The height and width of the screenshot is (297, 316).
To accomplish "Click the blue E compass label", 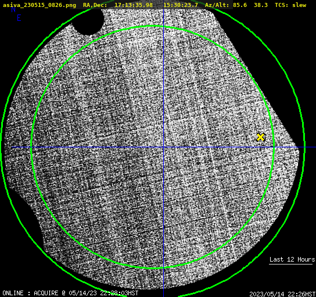I will point(19,18).
